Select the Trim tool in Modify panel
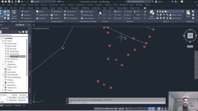The height and width of the screenshot is (111, 198). 137,11
